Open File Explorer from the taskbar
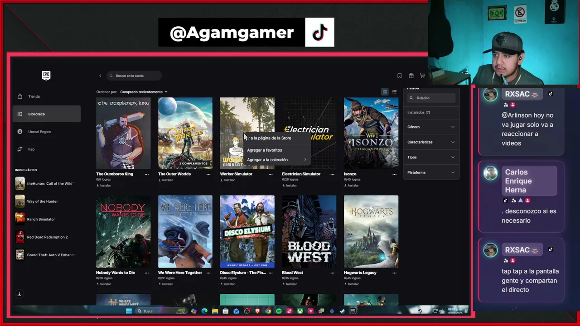The width and height of the screenshot is (580, 326). tap(215, 311)
